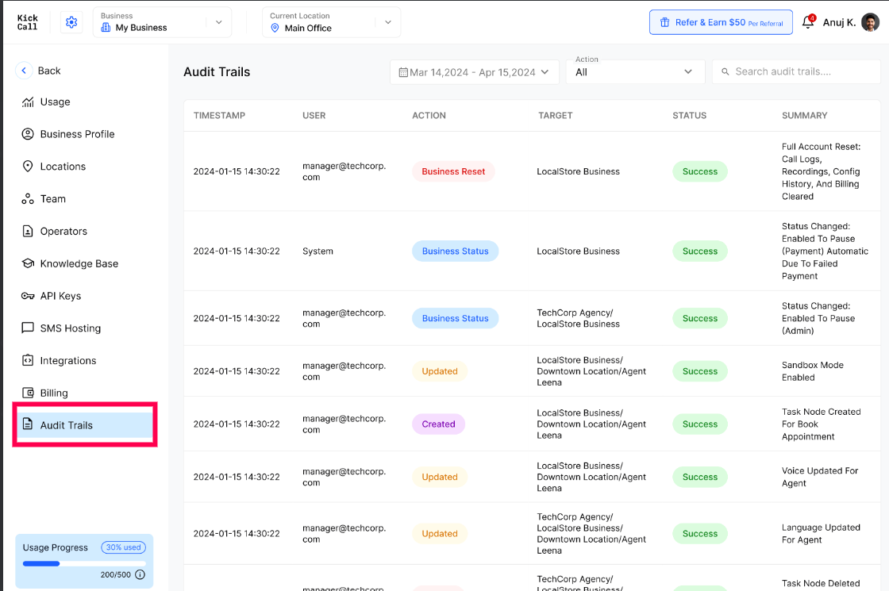
Task: Click the ACTION column header
Action: tap(429, 116)
